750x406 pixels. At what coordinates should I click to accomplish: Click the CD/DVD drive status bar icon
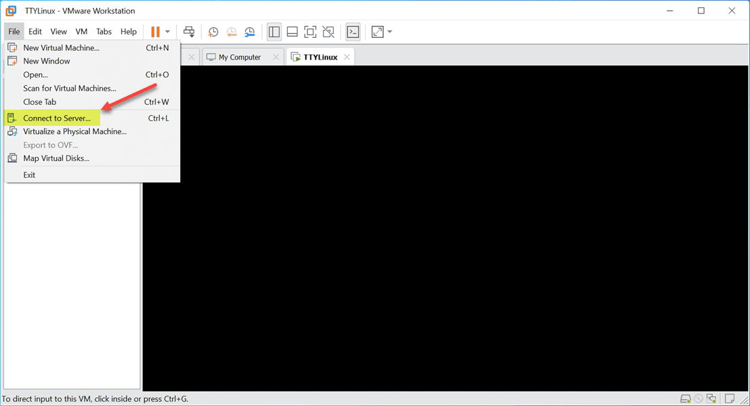[x=699, y=399]
